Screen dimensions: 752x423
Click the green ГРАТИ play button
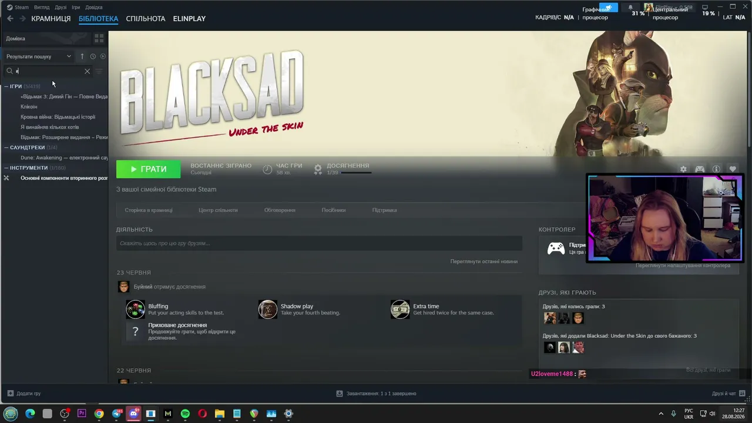pyautogui.click(x=149, y=169)
